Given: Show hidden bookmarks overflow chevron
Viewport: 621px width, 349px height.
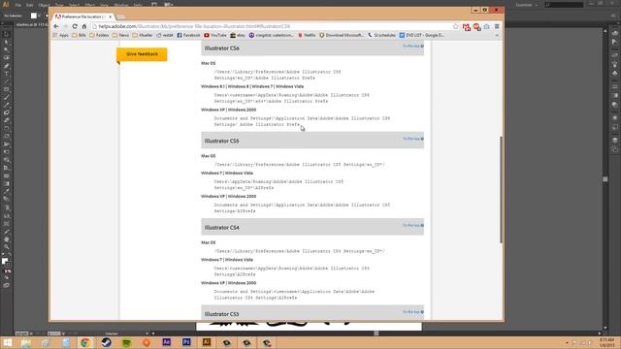Looking at the screenshot, I should pos(497,35).
